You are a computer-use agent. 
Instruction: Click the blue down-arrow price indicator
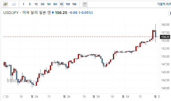53,13
